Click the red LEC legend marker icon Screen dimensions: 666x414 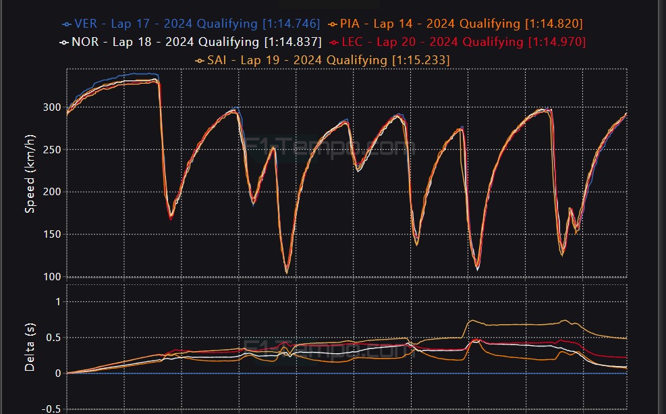coord(333,43)
